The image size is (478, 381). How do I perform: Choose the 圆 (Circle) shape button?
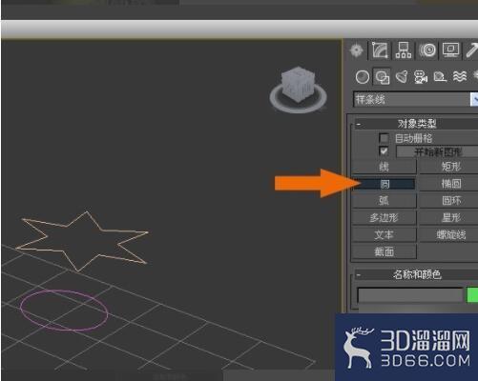coord(384,184)
